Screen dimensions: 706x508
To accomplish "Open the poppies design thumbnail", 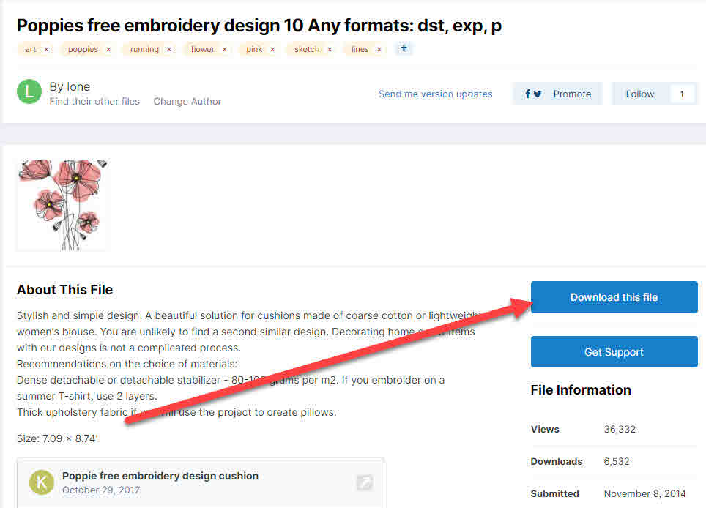I will [x=62, y=205].
